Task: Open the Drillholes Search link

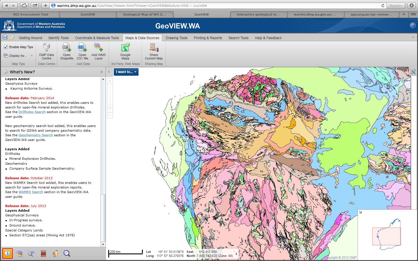Action: point(32,112)
